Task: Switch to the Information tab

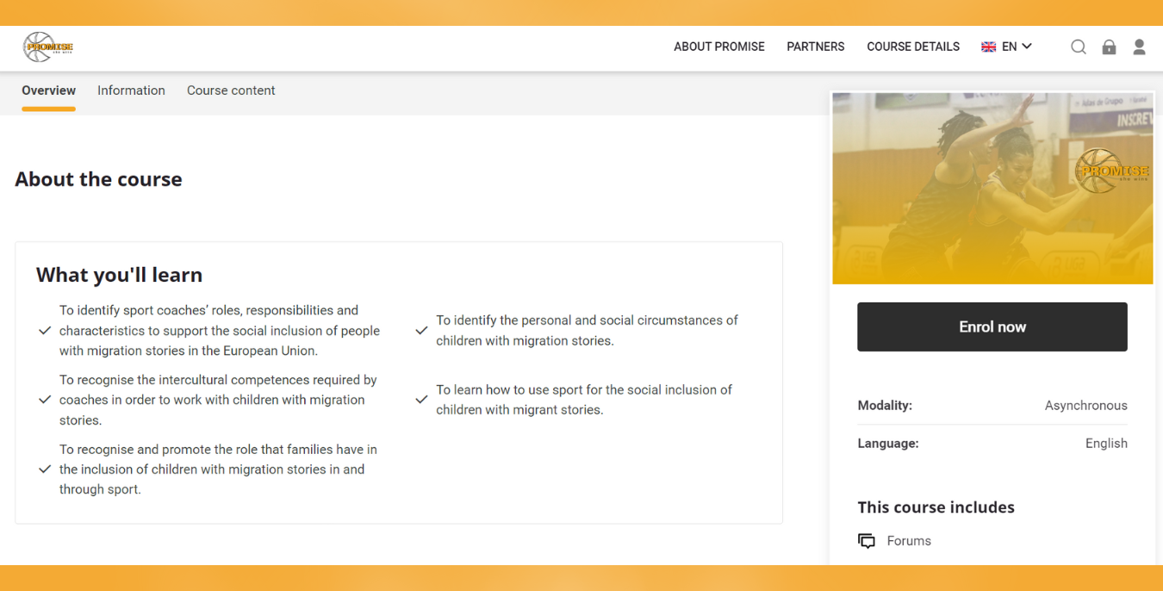Action: click(x=131, y=90)
